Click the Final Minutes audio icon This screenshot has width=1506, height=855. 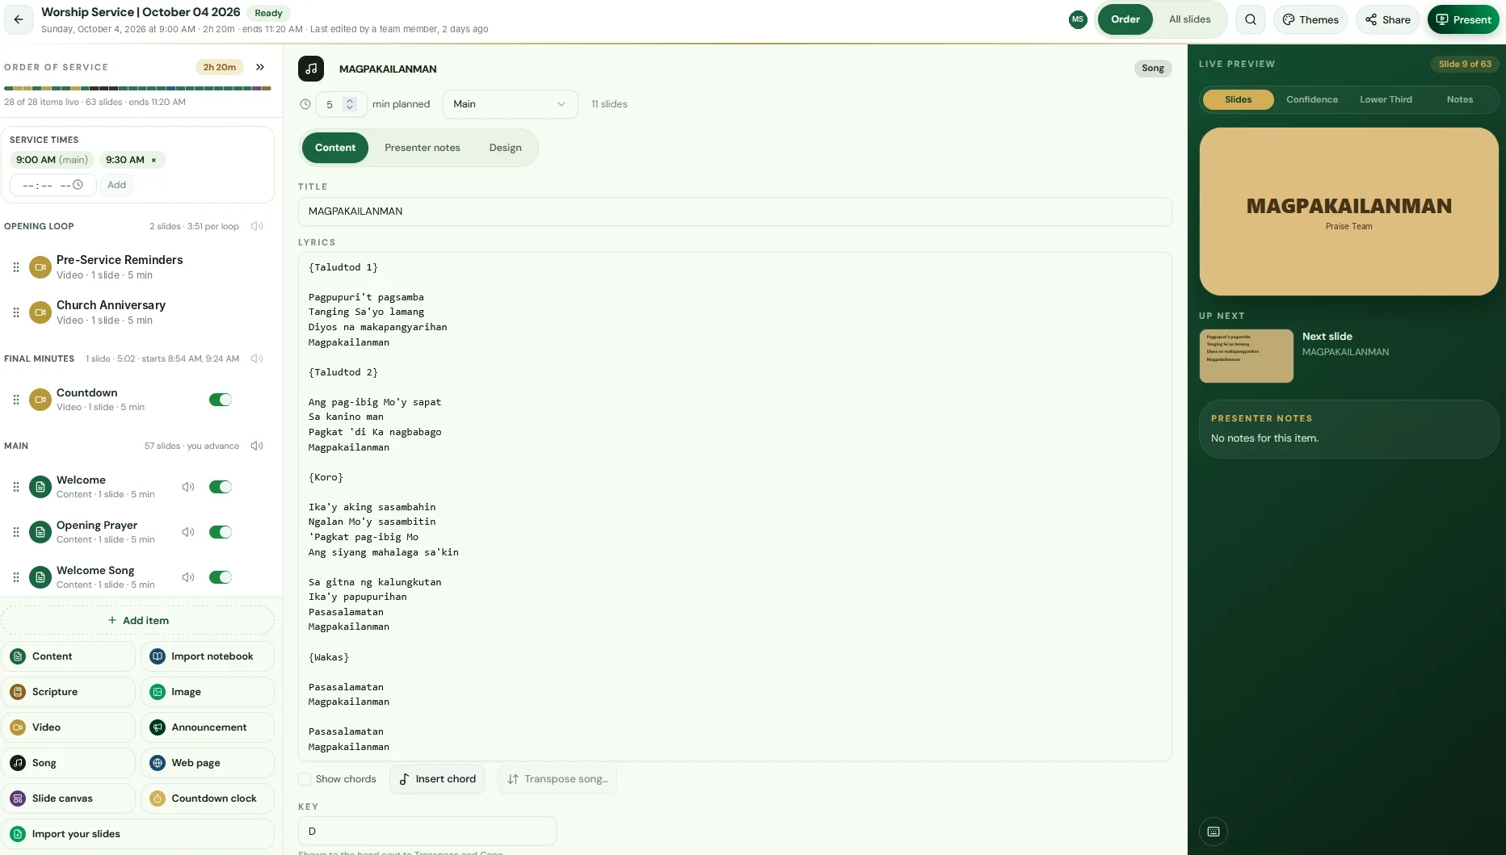click(257, 358)
